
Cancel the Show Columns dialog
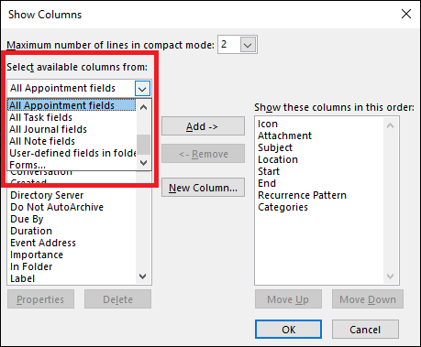(x=365, y=330)
